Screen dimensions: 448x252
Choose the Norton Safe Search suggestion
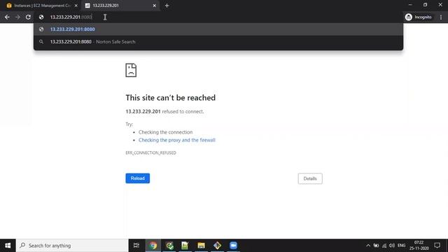click(x=218, y=42)
